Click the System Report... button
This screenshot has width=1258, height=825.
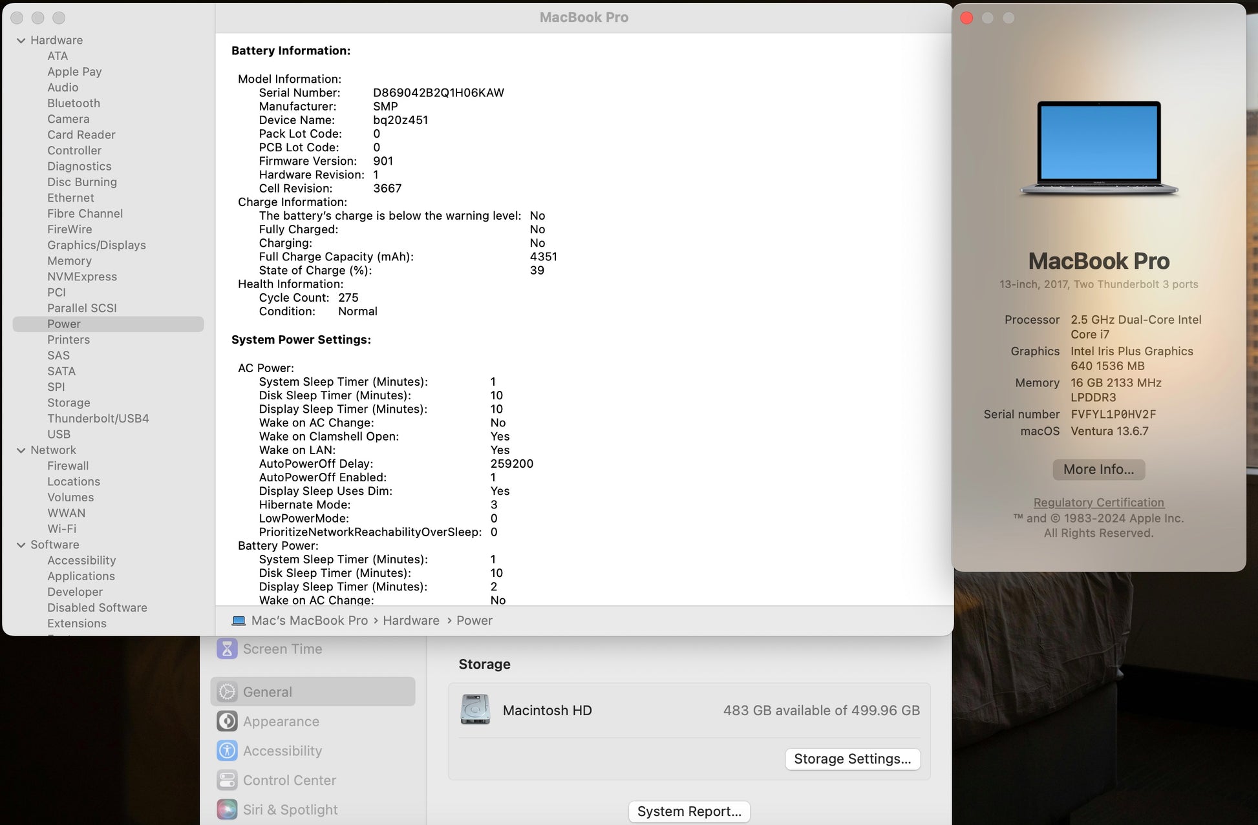click(688, 811)
